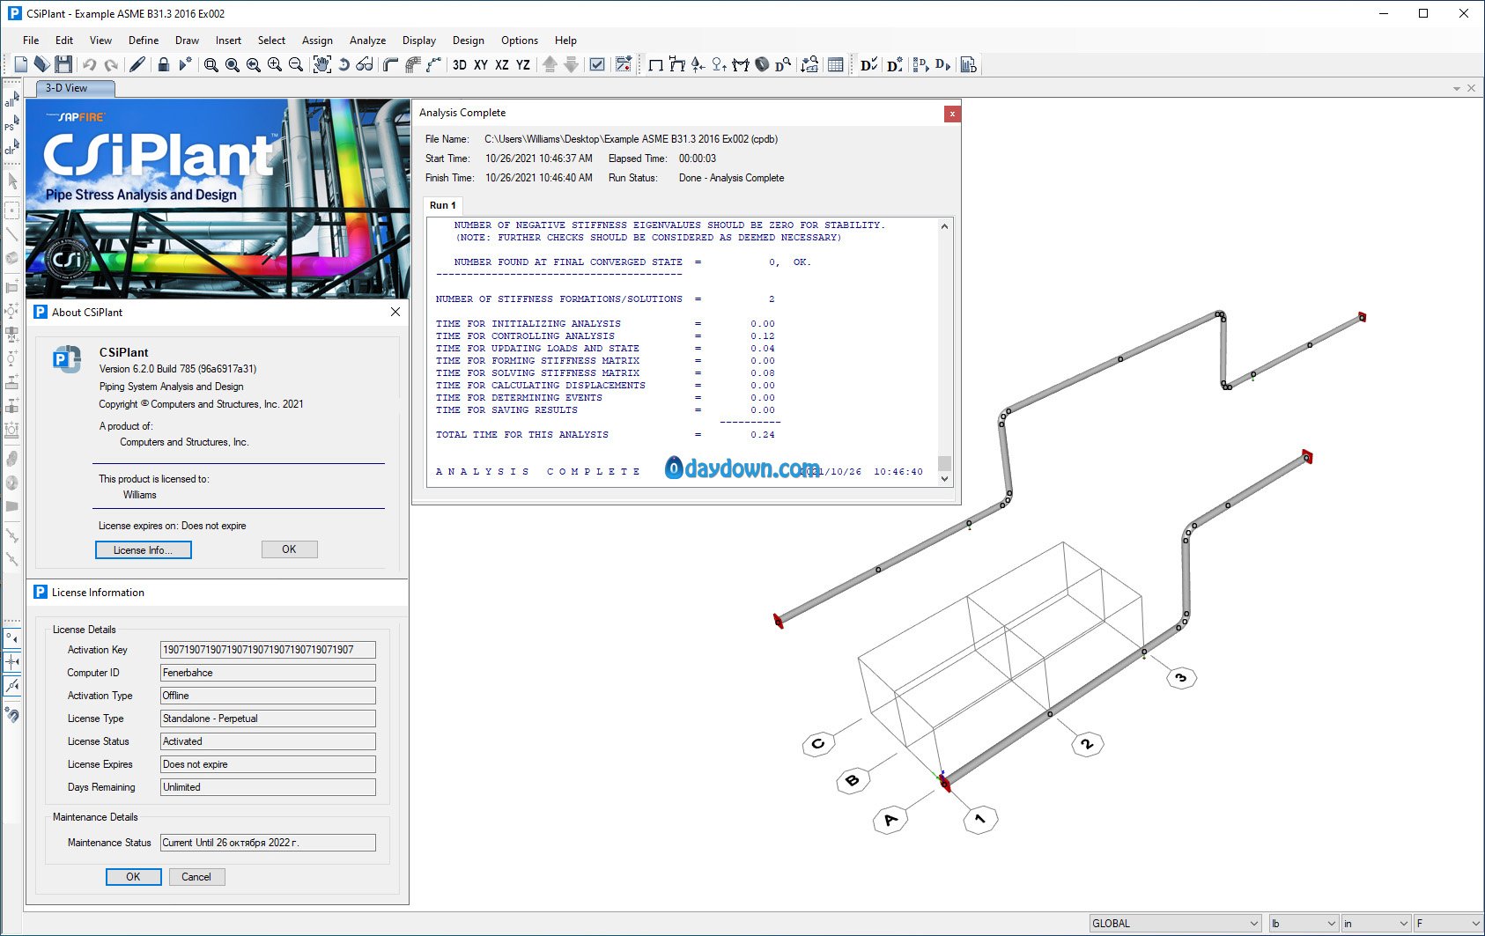This screenshot has height=936, width=1485.
Task: Click the analysis log scrollbar down arrow
Action: click(x=944, y=479)
